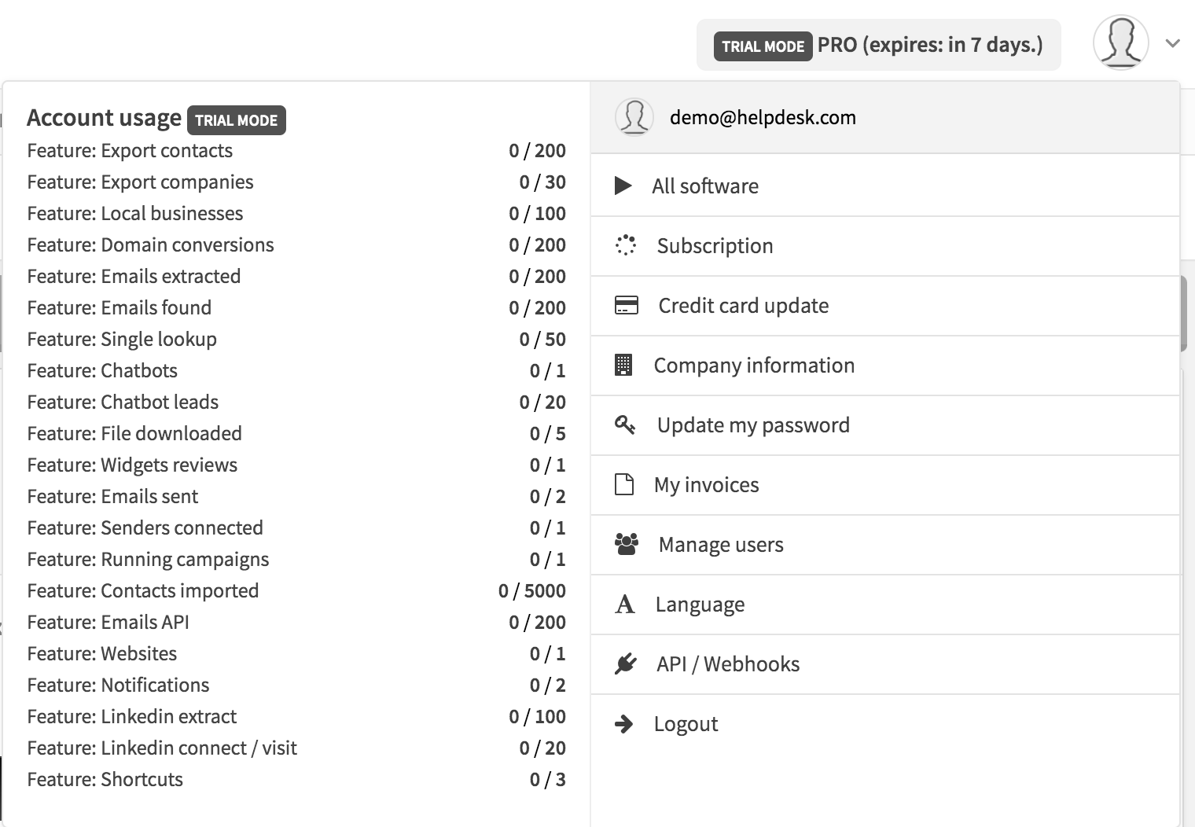Screen dimensions: 1195x827
Task: Click the PRO expiry label in top bar
Action: (x=931, y=45)
